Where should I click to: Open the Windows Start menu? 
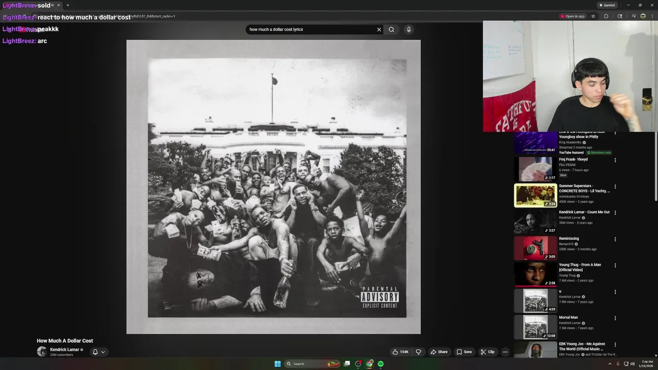point(278,364)
